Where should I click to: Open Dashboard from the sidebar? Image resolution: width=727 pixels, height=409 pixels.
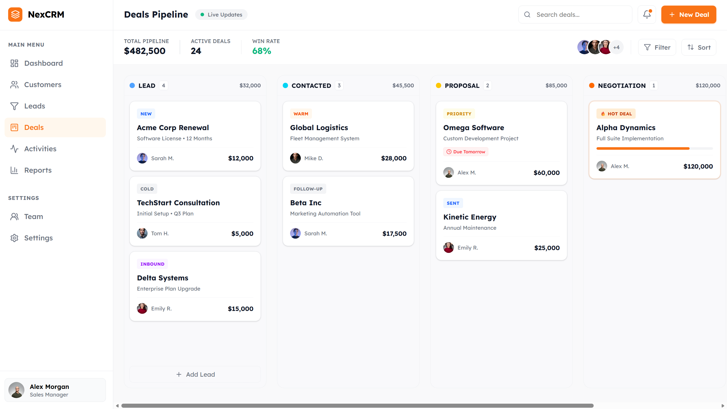[x=43, y=63]
